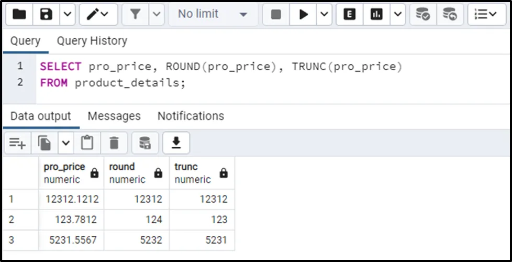The image size is (512, 262).
Task: Expand the save file options arrow
Action: (x=66, y=15)
